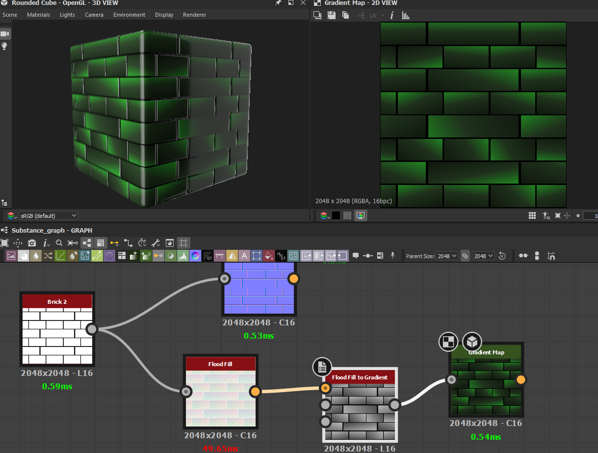Add a Blend node from the toolbar
598x453 pixels.
(24, 256)
